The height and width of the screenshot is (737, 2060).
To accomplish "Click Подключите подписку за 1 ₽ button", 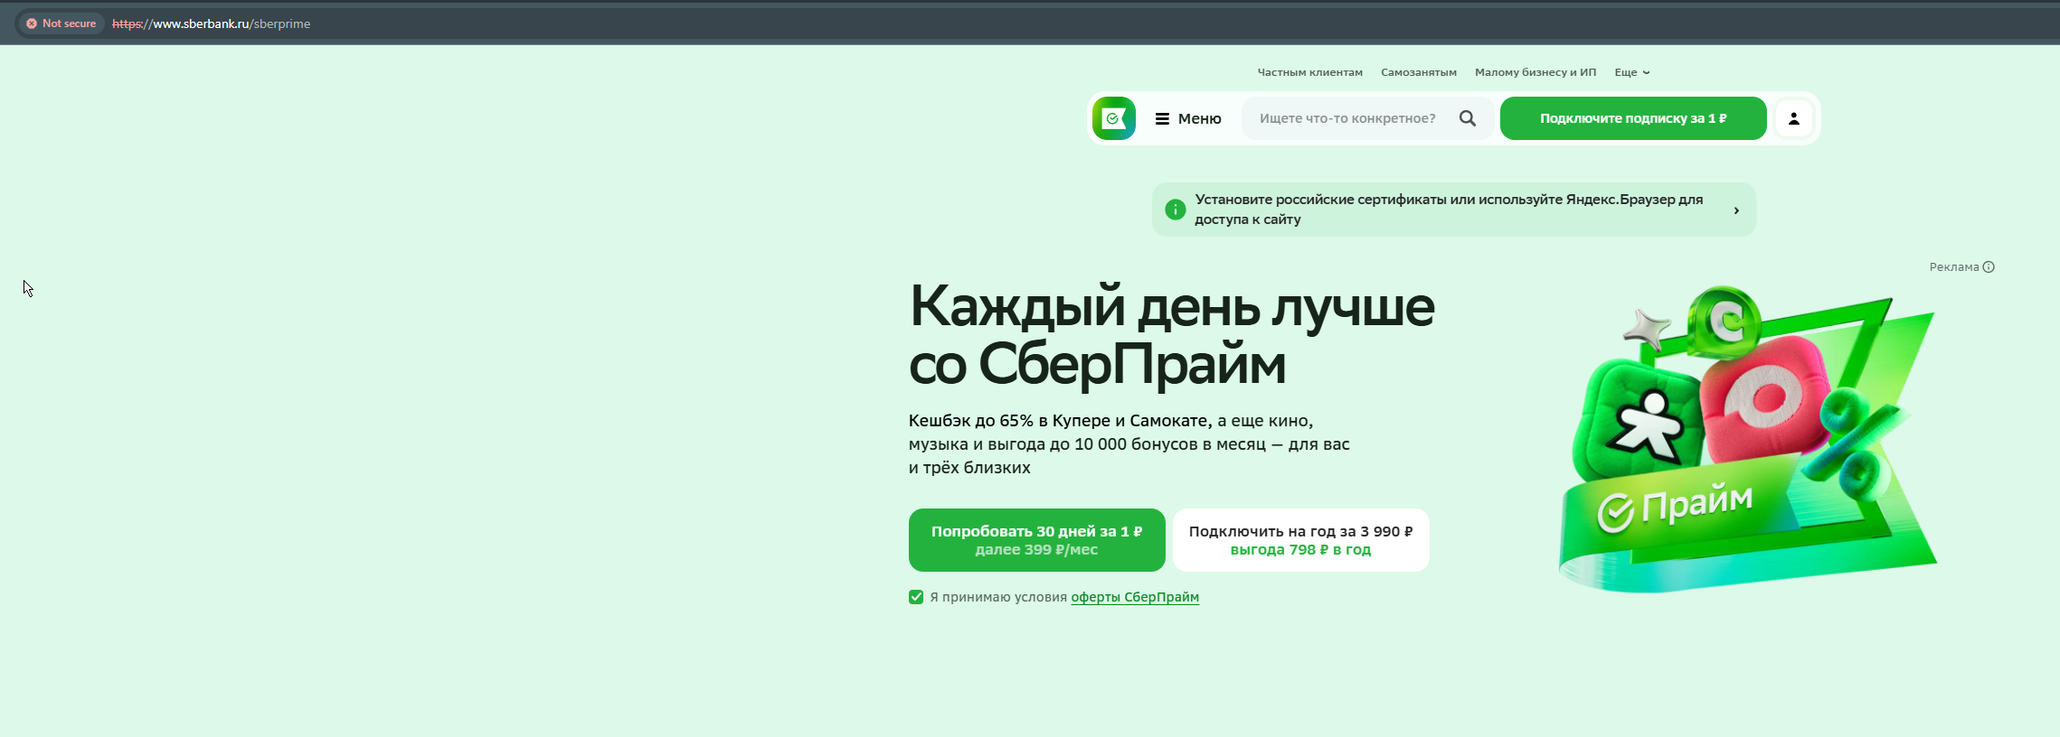I will [x=1633, y=118].
